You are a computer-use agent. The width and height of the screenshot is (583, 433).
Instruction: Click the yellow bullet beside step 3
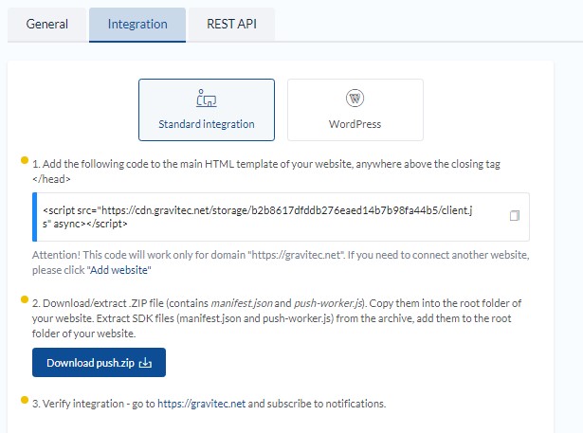25,400
